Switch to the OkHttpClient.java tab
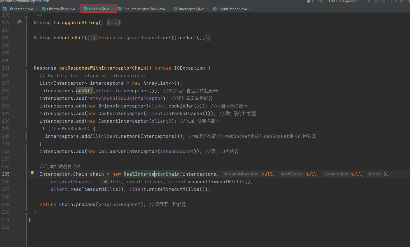The image size is (410, 247). (x=61, y=9)
